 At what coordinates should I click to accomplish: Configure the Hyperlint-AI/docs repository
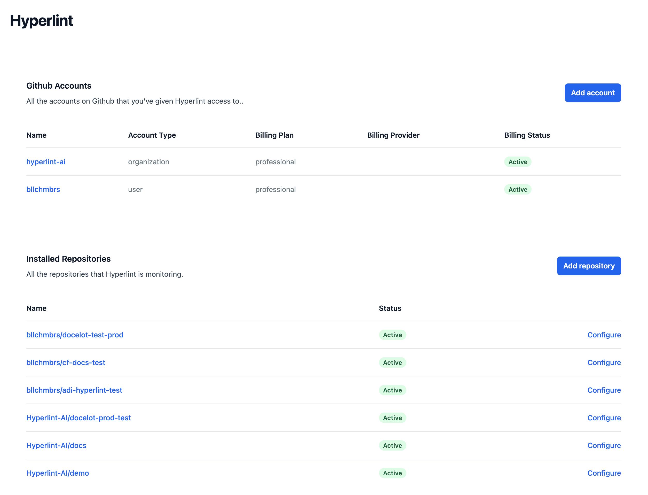tap(604, 445)
